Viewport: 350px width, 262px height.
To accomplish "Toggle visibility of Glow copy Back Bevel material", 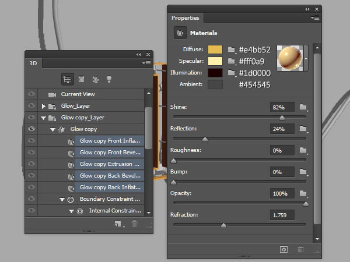I will (32, 175).
